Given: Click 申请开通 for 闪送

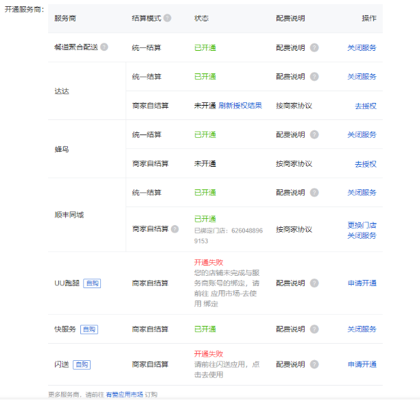Looking at the screenshot, I should tap(362, 364).
